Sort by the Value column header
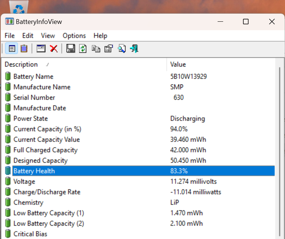Screen dimensions: 285x239 click(x=221, y=64)
